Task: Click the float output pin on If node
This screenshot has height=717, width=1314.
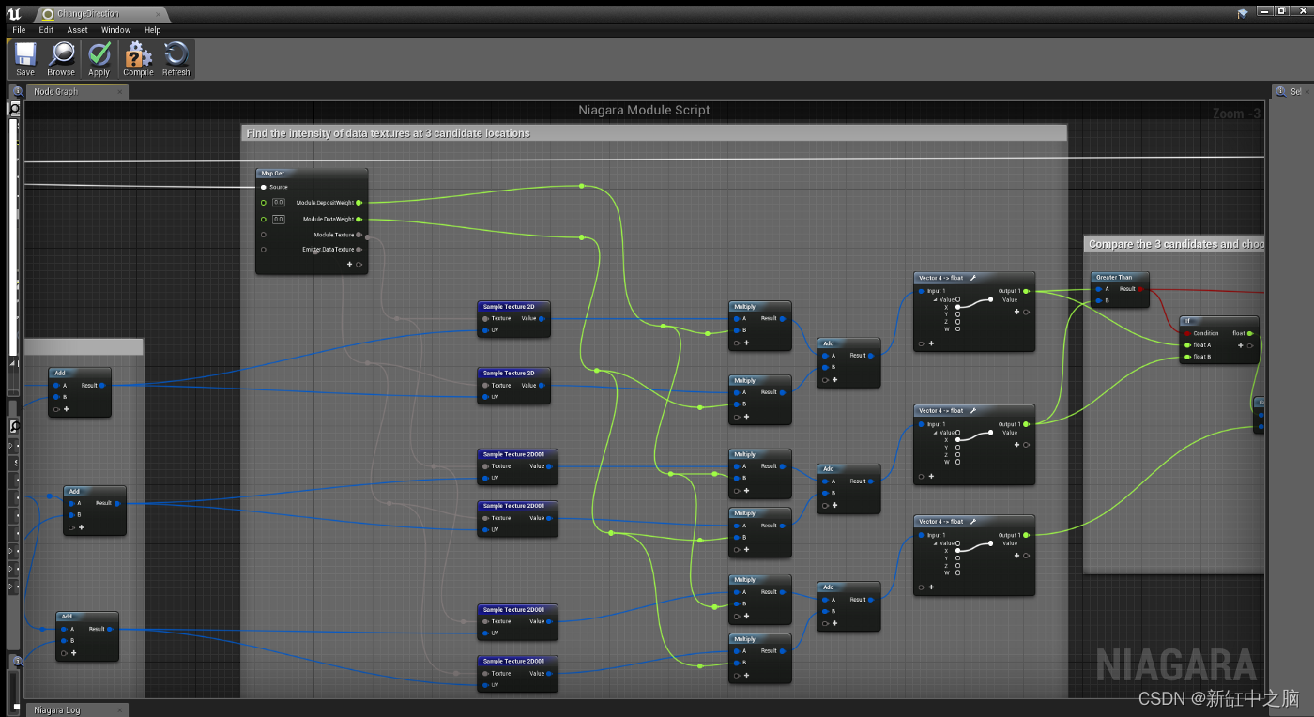Action: click(1250, 333)
